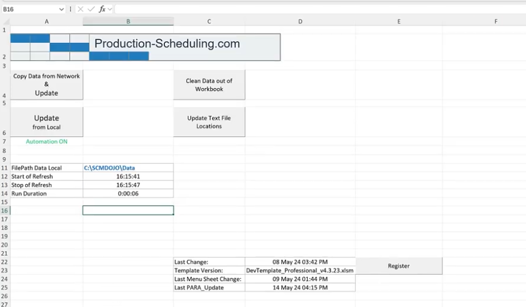
Task: Click the Start of Refresh label cell
Action: tap(46, 176)
